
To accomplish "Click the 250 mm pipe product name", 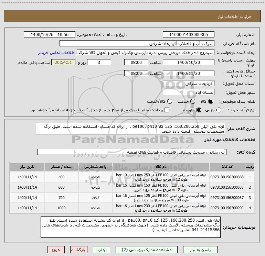I will [161, 177].
